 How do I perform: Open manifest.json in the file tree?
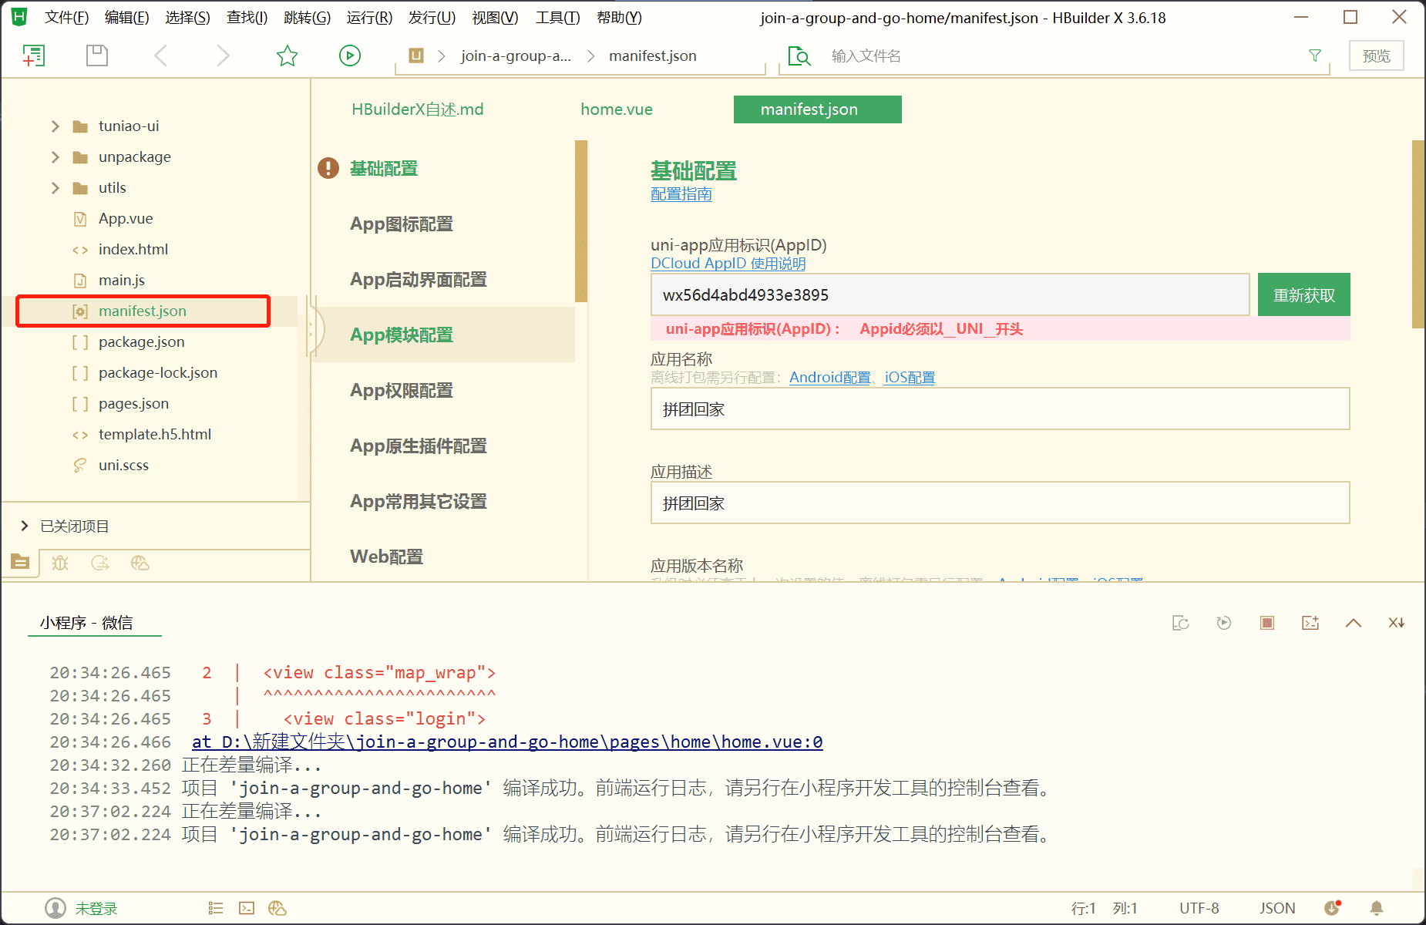(x=143, y=311)
